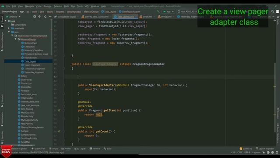280x158 pixels.
Task: Switch to styles.xml tab
Action: [x=147, y=17]
